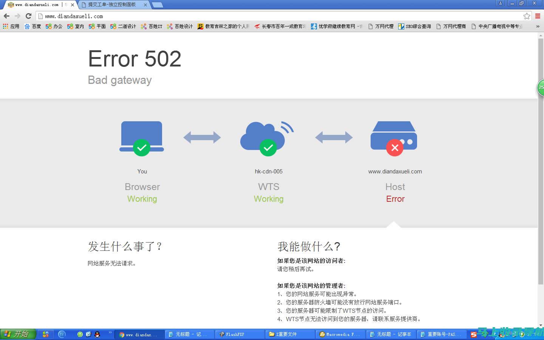Open the Chrome www.diandax taskbar item
Viewport: 544px width, 340px height.
(139, 335)
